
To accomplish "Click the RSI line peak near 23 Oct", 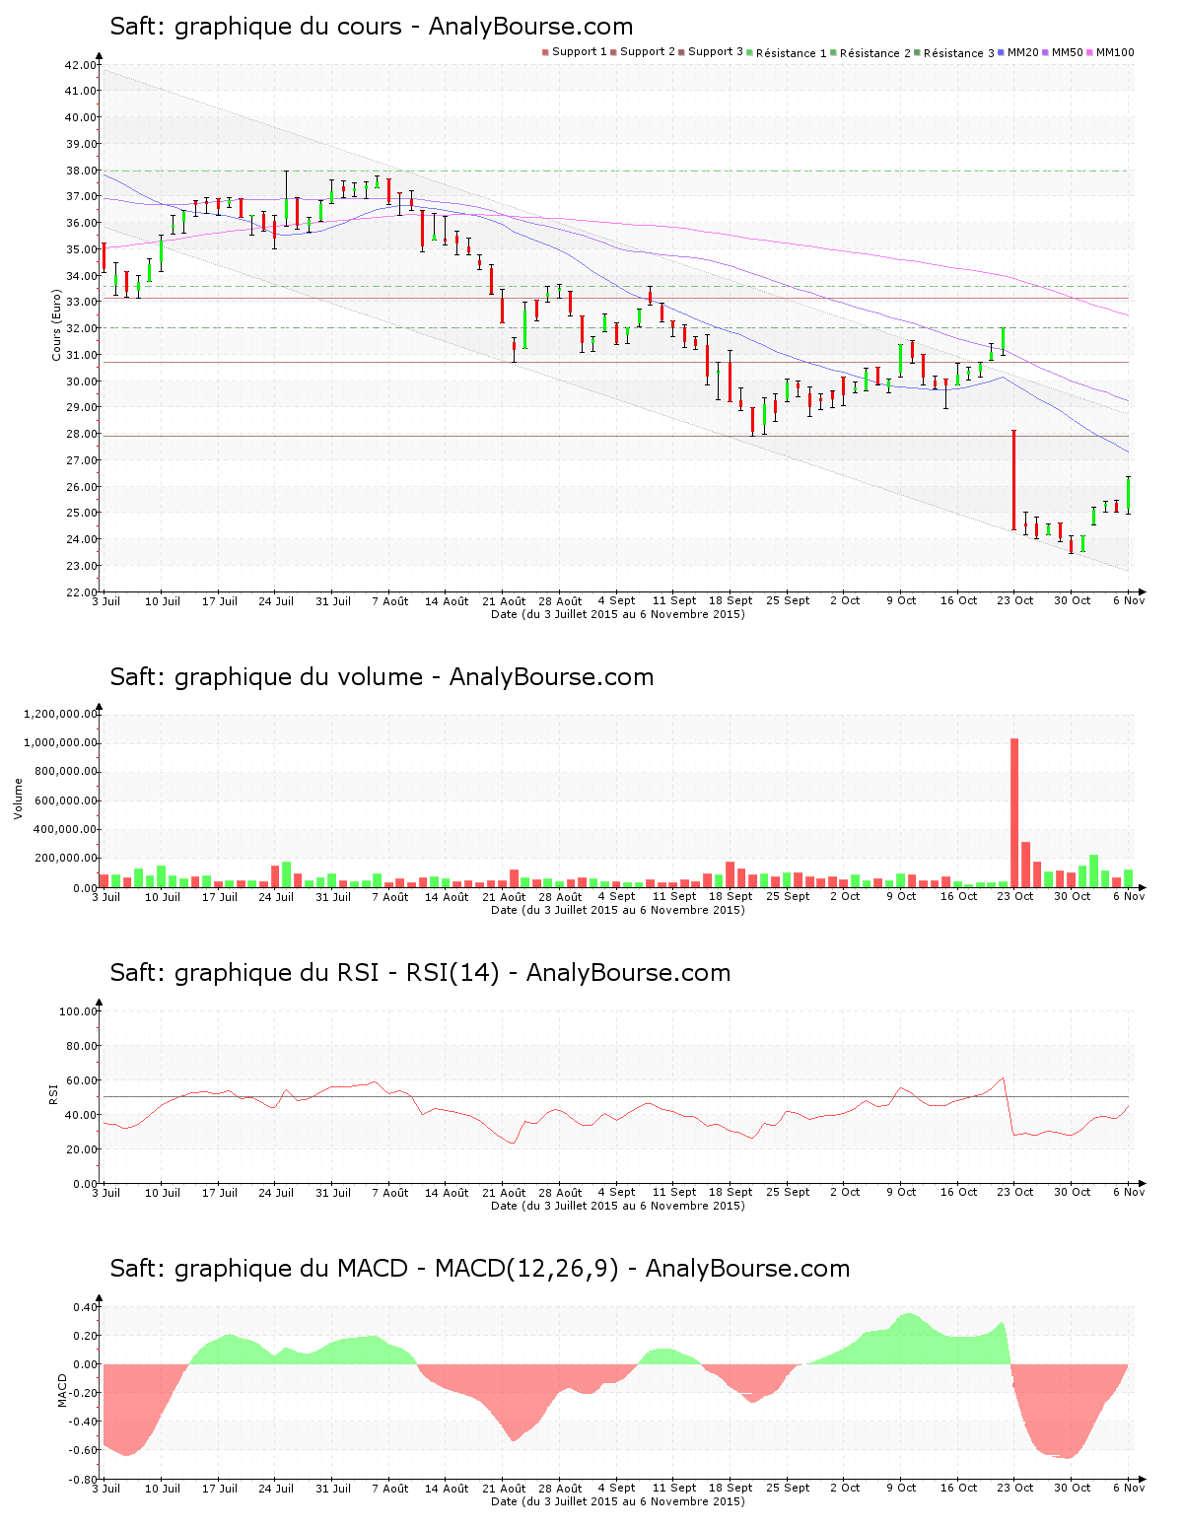I will [1003, 1078].
